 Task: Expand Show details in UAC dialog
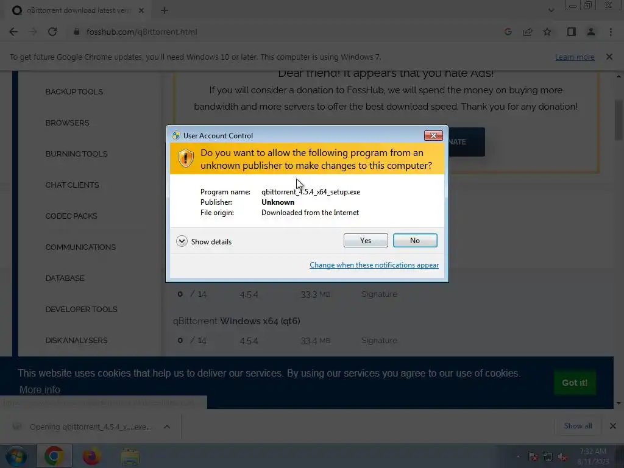204,241
